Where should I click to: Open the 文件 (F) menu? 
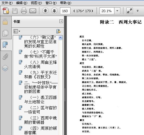(x=7, y=3)
